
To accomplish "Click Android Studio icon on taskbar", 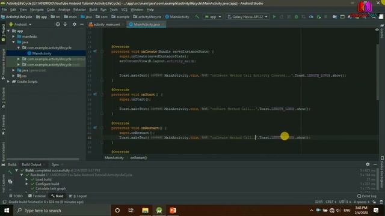I will click(x=159, y=211).
